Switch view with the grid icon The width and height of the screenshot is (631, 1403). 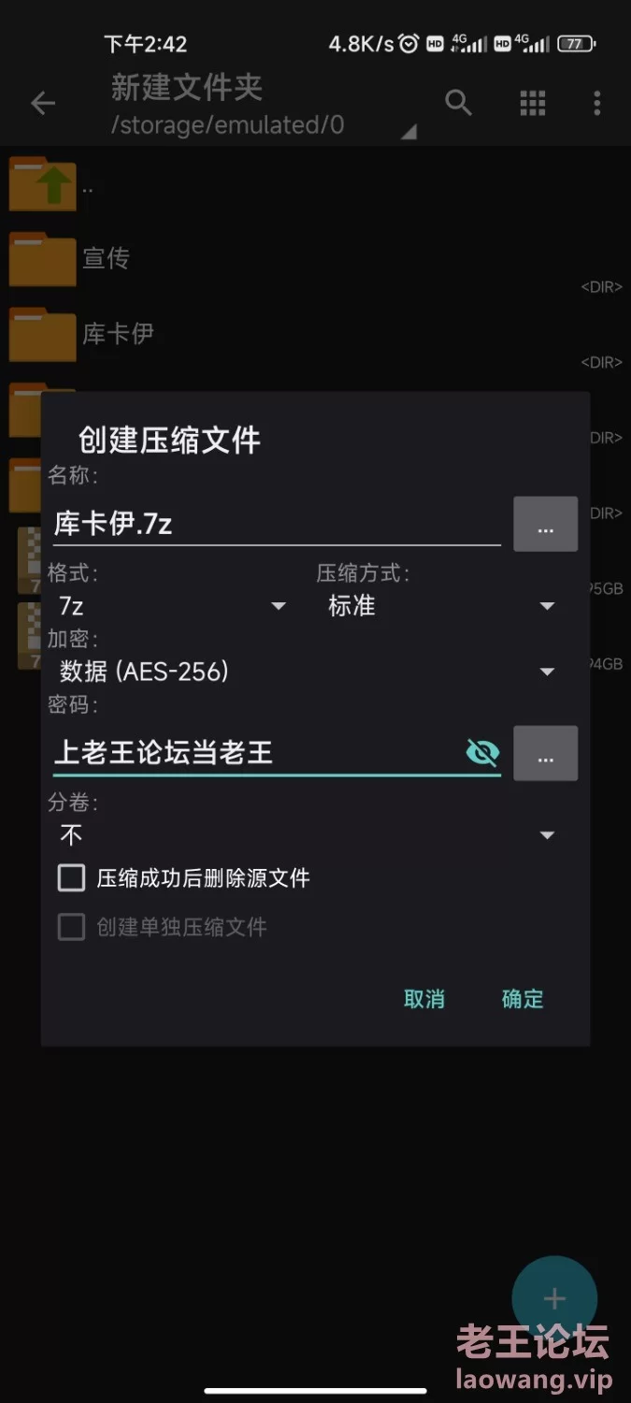[533, 103]
